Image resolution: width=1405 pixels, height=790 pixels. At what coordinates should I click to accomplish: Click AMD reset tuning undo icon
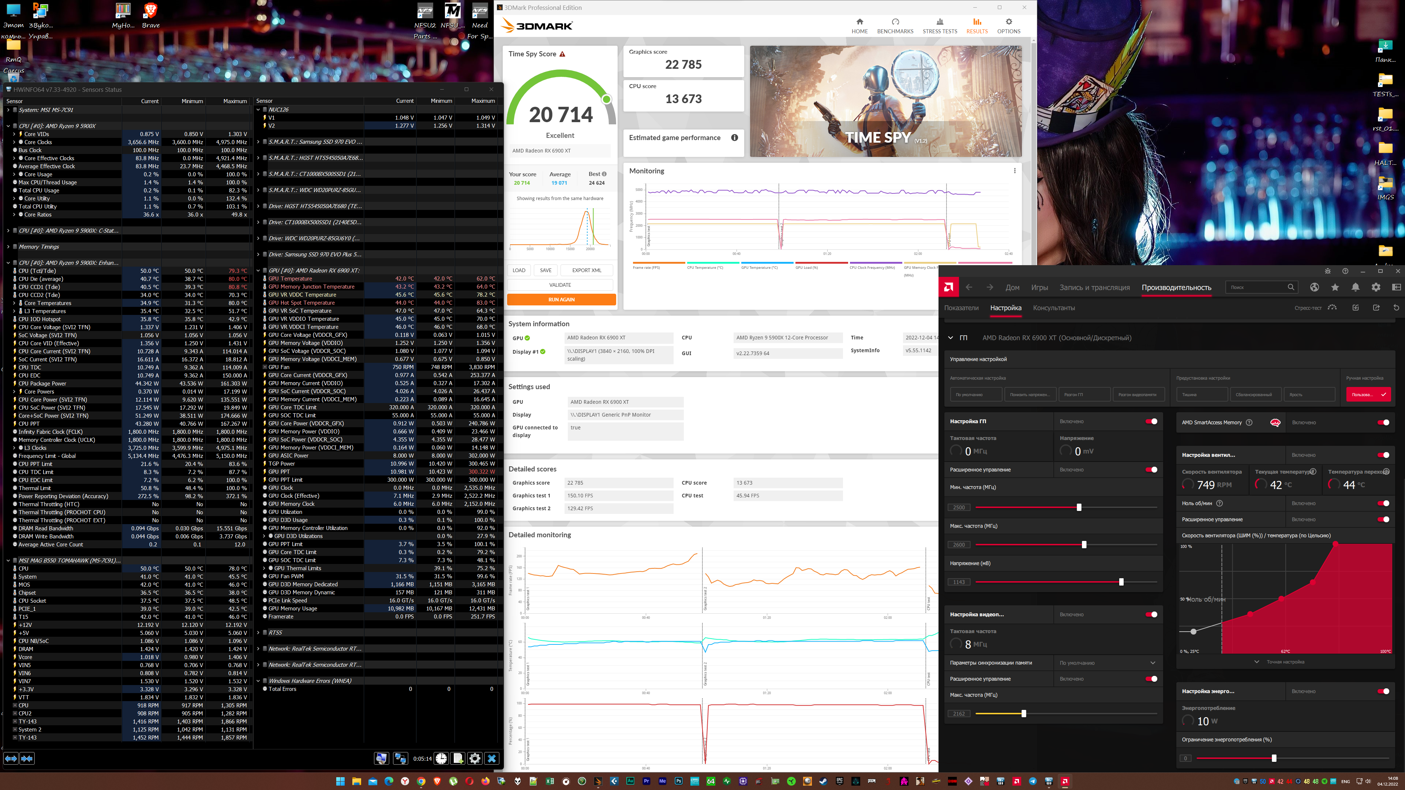tap(1396, 308)
